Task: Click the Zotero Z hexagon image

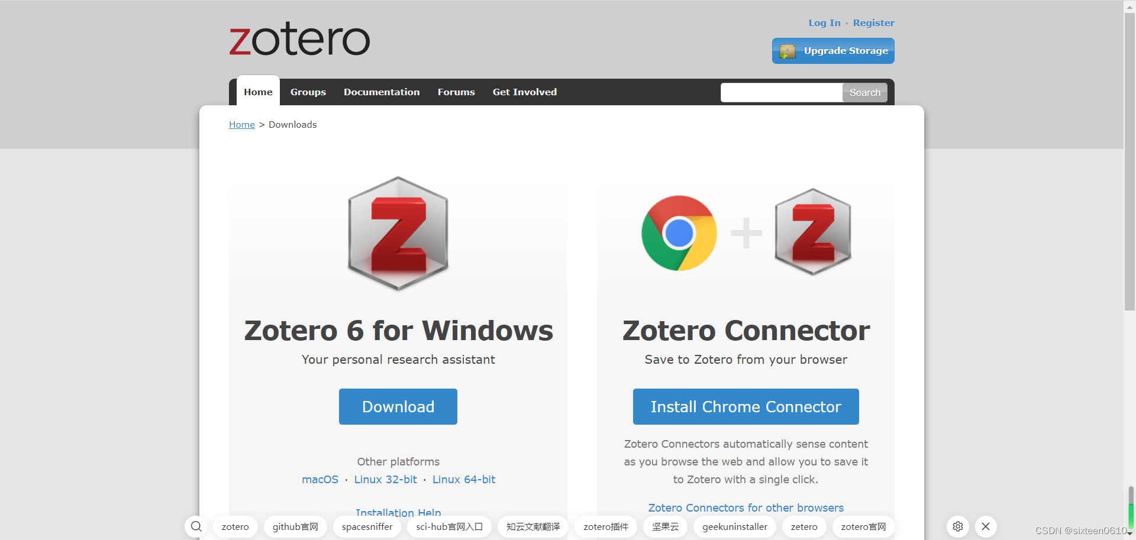Action: coord(398,234)
